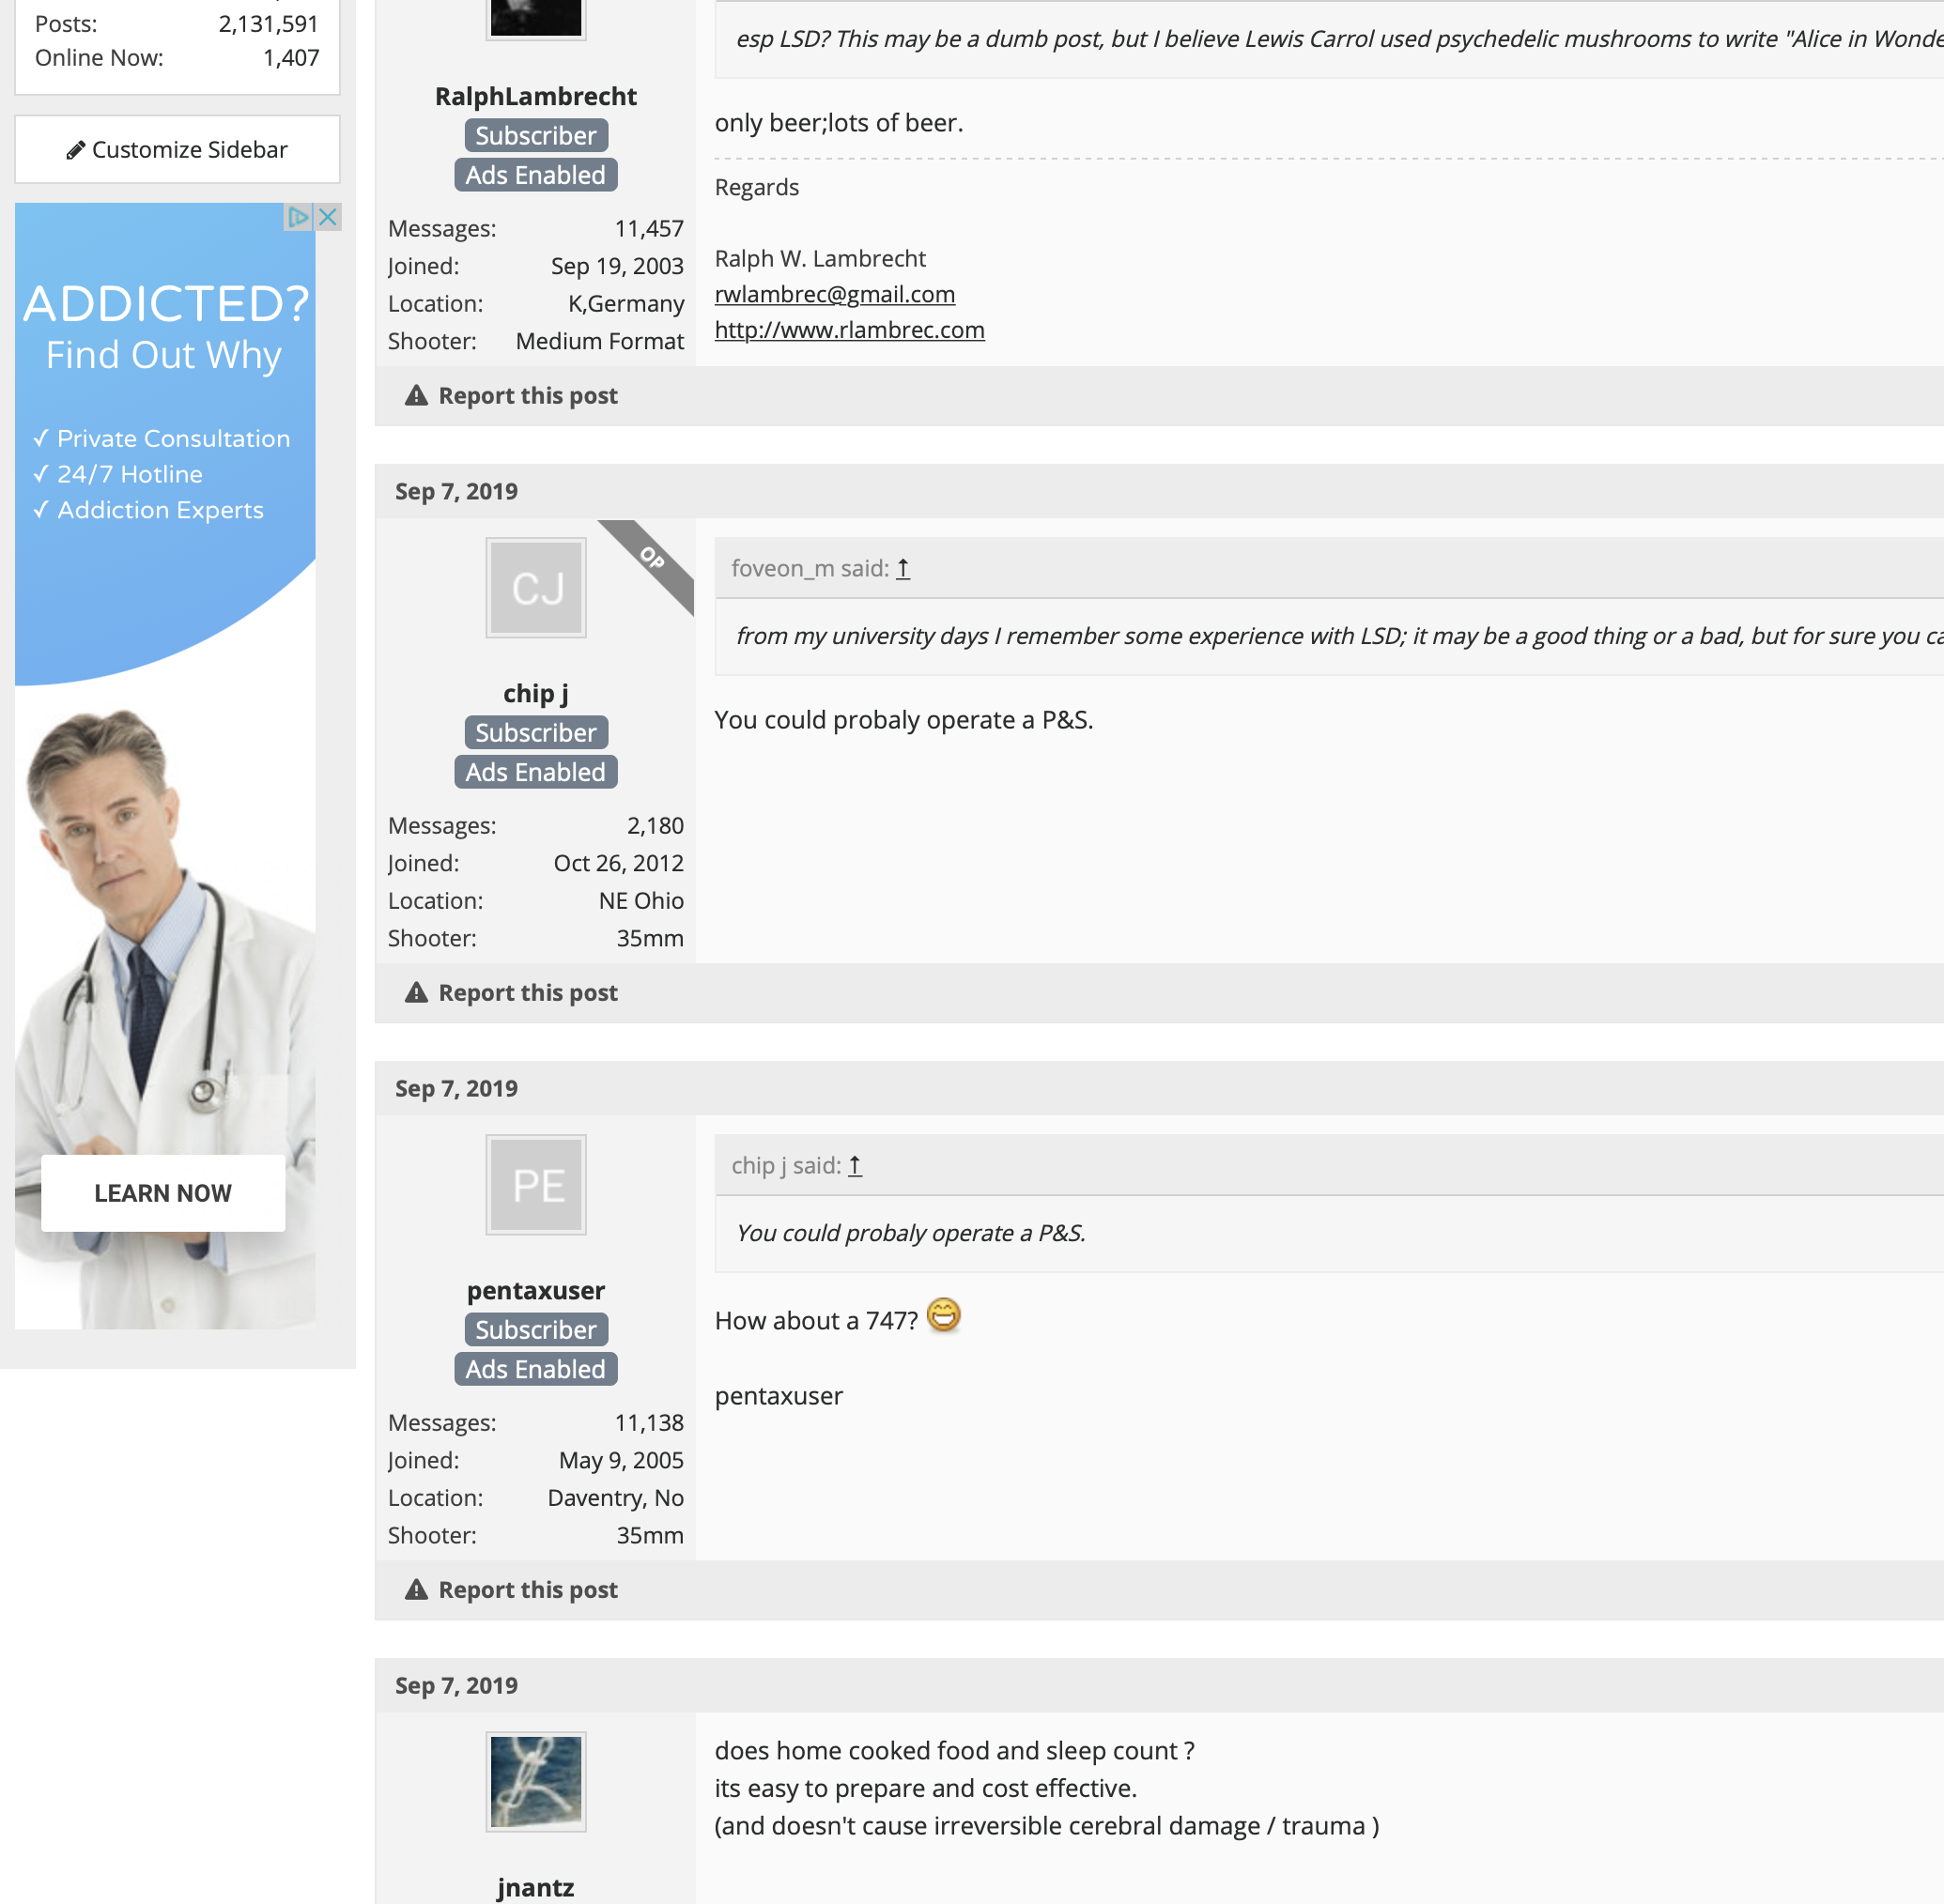Image resolution: width=1944 pixels, height=1904 pixels.
Task: Click the LEARN NOW ad button
Action: pos(163,1193)
